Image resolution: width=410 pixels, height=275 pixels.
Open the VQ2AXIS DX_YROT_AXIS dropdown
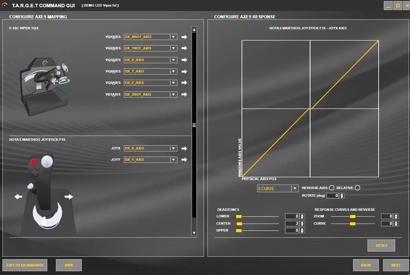coord(173,48)
